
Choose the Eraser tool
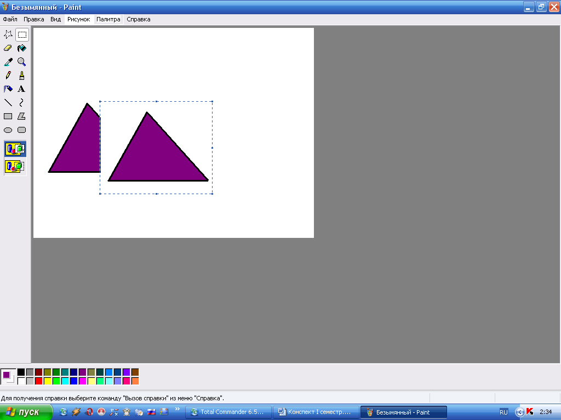[8, 48]
